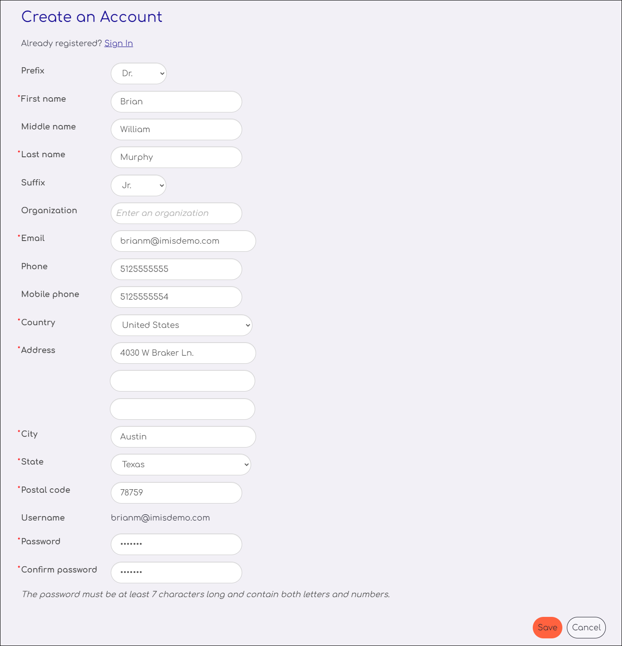This screenshot has height=646, width=622.
Task: Open the Suffix dropdown showing Jr.
Action: click(139, 185)
